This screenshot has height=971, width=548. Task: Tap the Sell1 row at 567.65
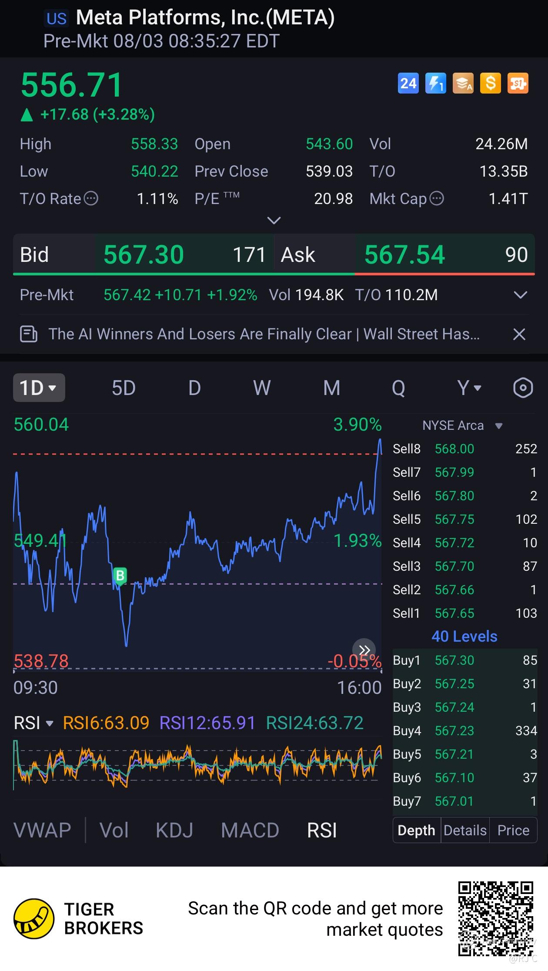tap(465, 613)
